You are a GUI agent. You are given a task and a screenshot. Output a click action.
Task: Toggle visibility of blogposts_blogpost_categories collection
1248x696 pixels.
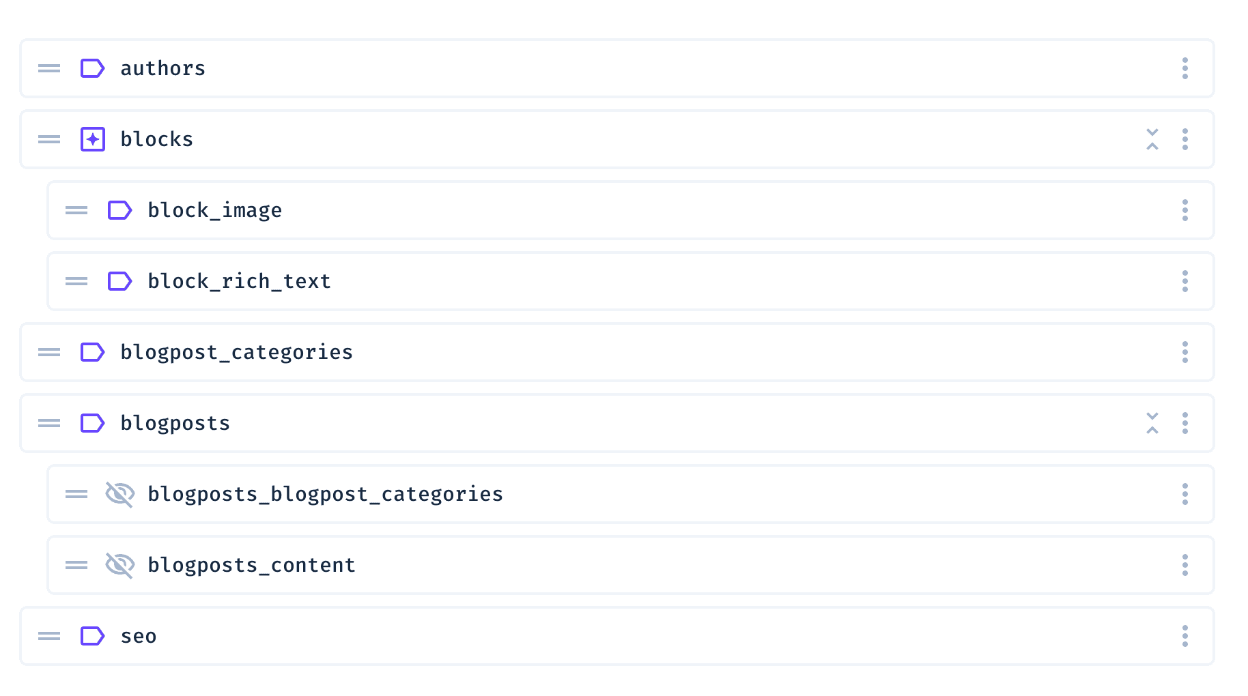(119, 494)
